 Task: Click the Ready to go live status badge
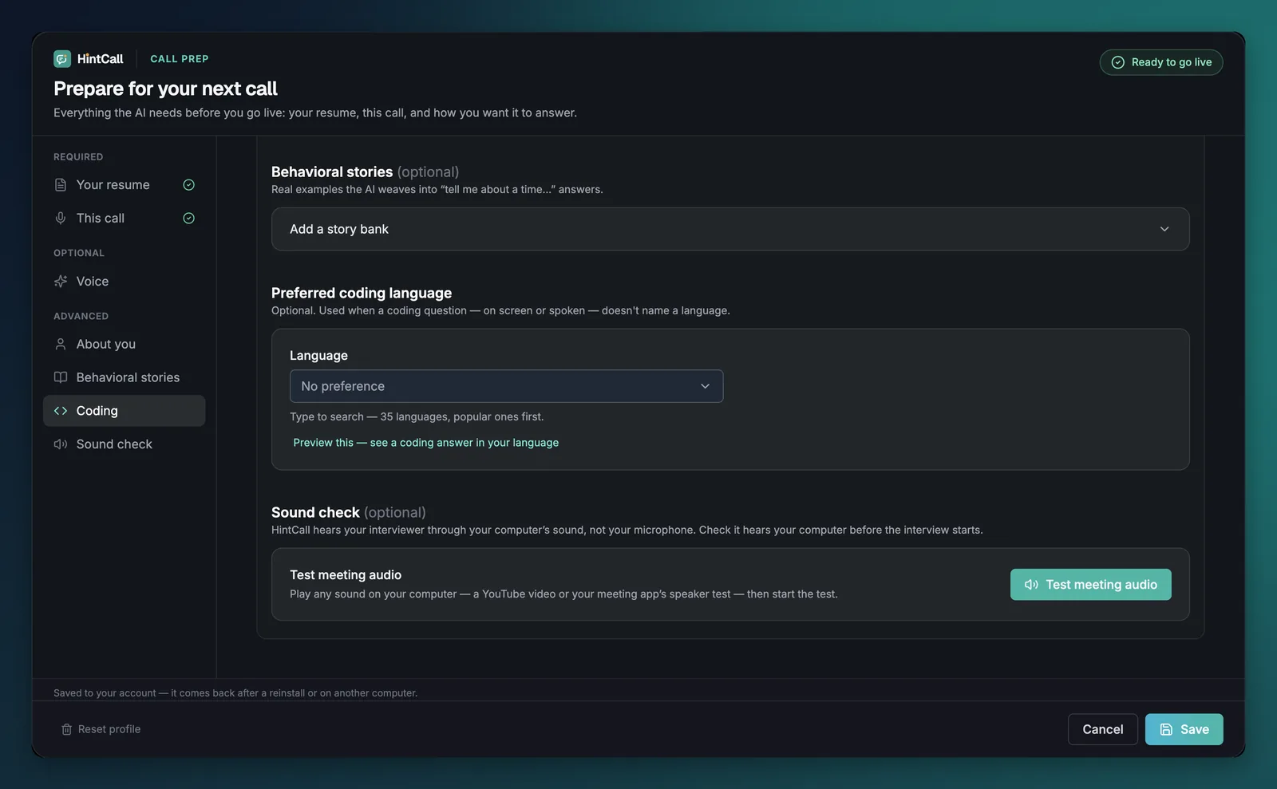1161,62
